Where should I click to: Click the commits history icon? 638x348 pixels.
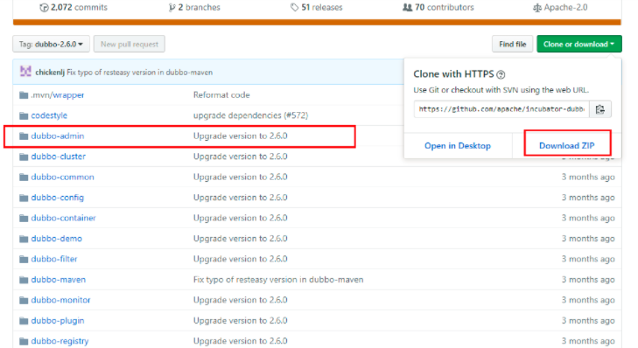(44, 7)
